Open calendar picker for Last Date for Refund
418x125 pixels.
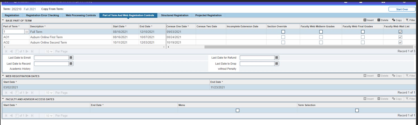pos(277,58)
